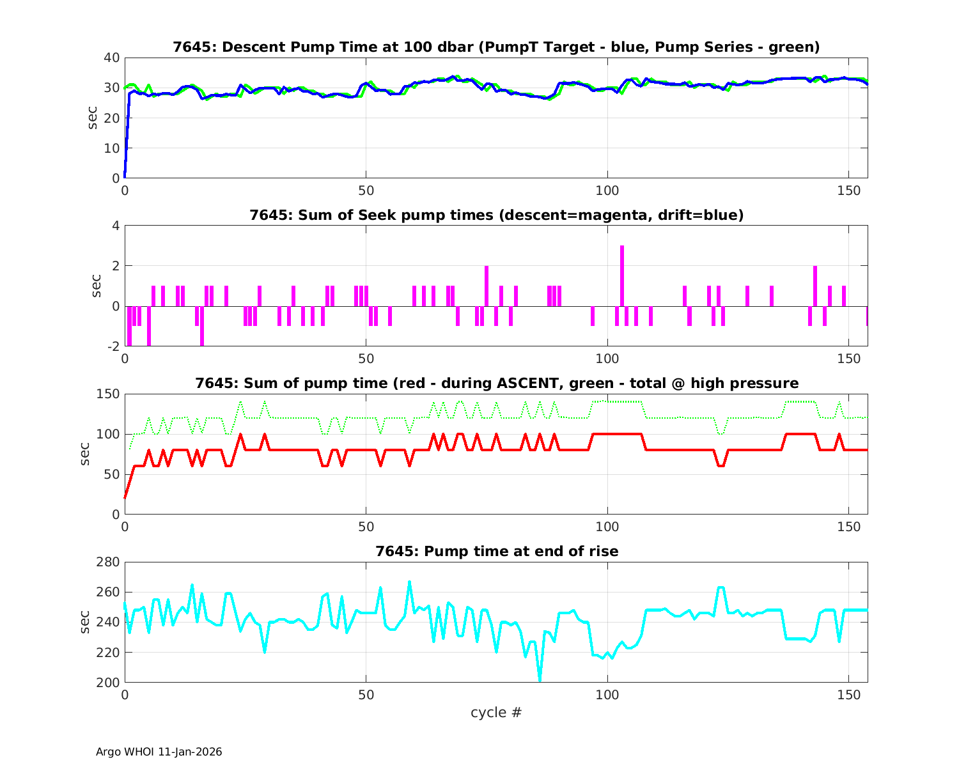Click the red ascent line start at cycle 0
This screenshot has height=767, width=959.
coord(125,496)
